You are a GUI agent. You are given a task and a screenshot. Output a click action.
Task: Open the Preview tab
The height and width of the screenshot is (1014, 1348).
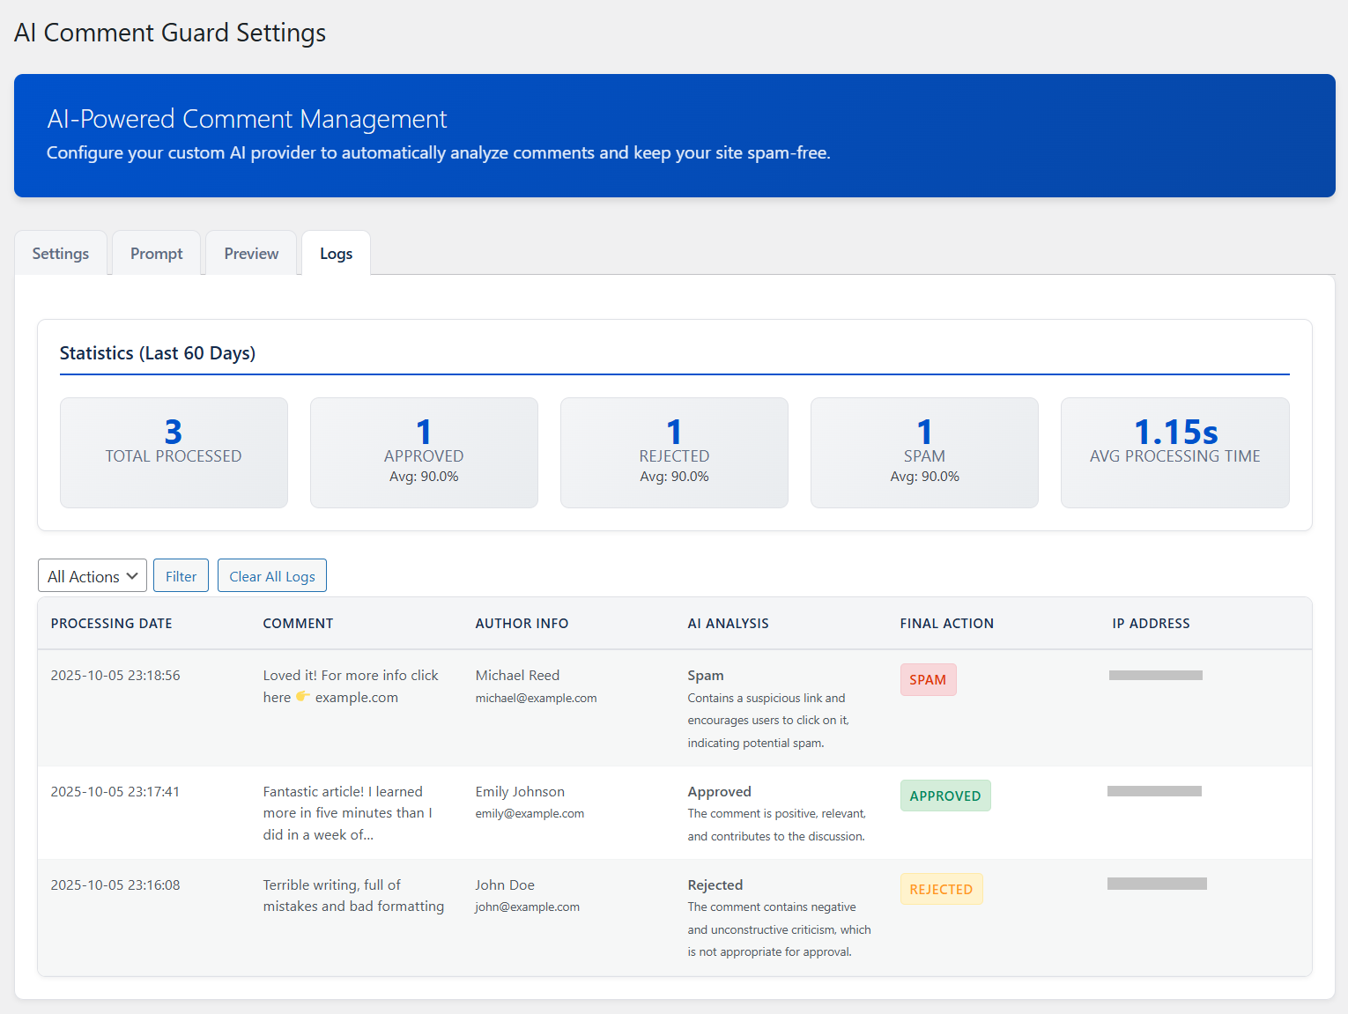251,254
